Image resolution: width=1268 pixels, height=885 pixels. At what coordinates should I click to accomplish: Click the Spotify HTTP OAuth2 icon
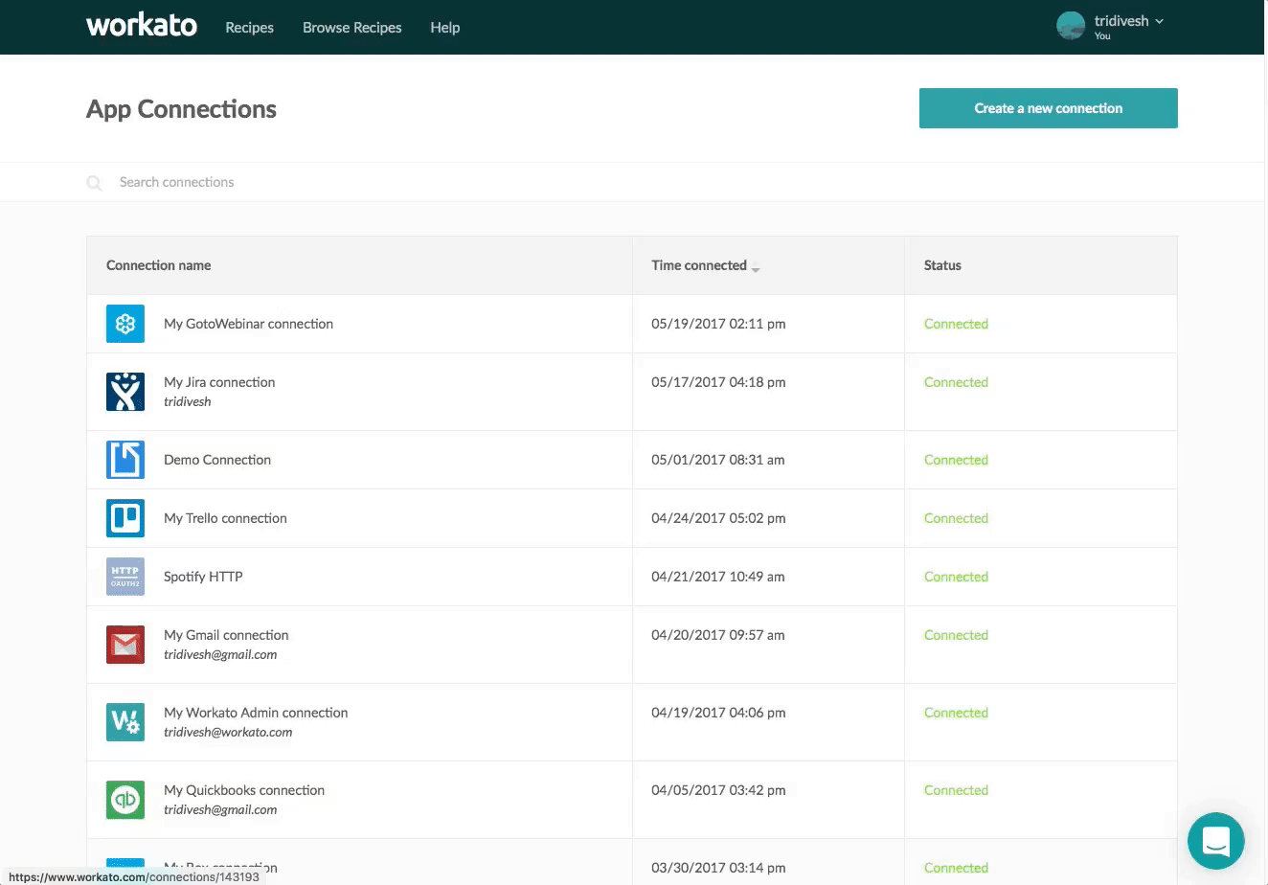[125, 577]
